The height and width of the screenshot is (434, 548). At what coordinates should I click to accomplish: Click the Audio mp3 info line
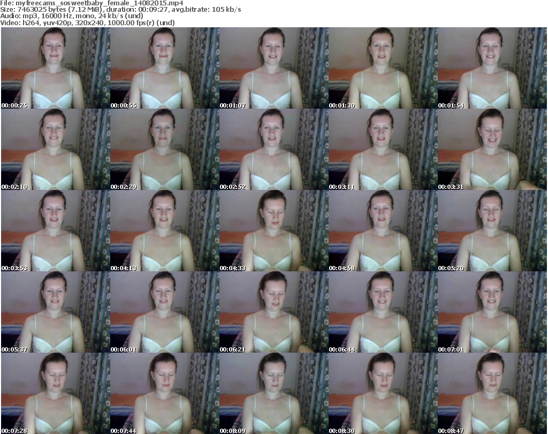coord(72,16)
